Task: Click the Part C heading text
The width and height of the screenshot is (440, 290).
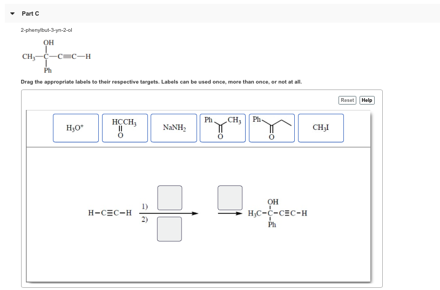Action: tap(30, 13)
